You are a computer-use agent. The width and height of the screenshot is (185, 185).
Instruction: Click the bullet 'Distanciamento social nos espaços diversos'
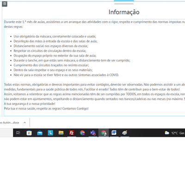51,46
